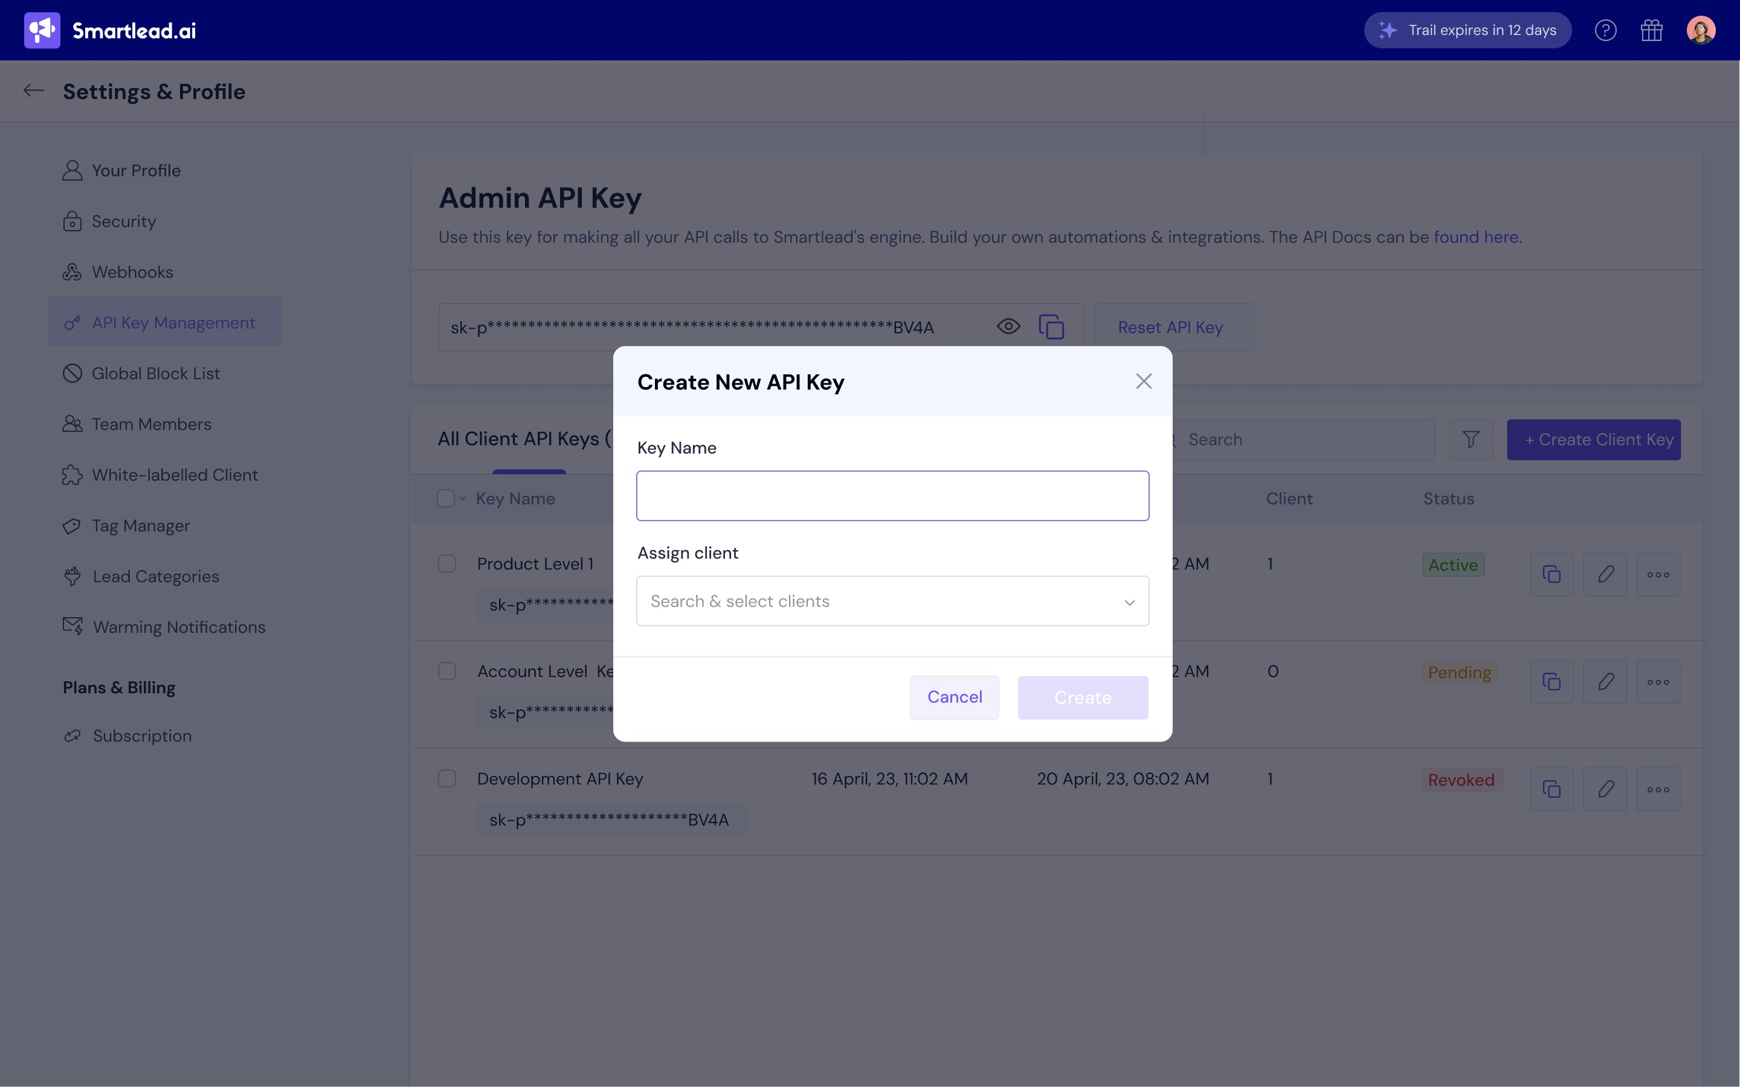Click the help question mark icon
Viewport: 1740px width, 1087px height.
[x=1605, y=30]
